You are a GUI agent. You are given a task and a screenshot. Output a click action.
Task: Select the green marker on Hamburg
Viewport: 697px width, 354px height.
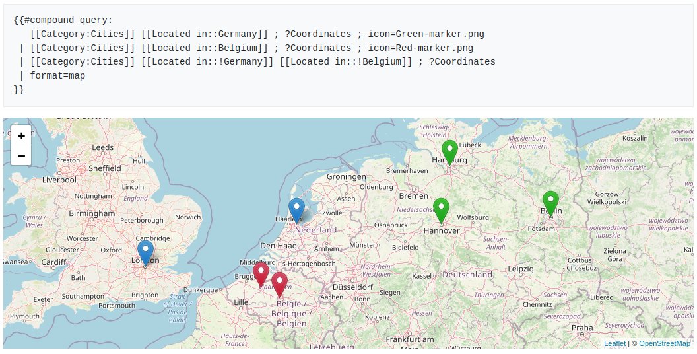(449, 152)
